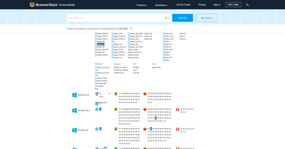The width and height of the screenshot is (285, 149).
Task: Click the Chrome icon in Windows 10 row
Action: point(116,94)
